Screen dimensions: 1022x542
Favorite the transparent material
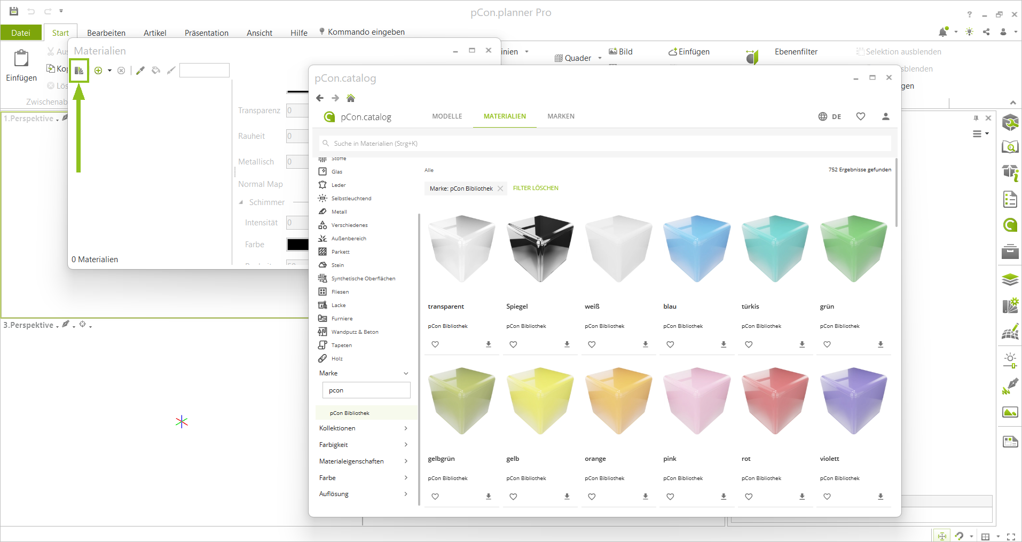click(x=435, y=344)
